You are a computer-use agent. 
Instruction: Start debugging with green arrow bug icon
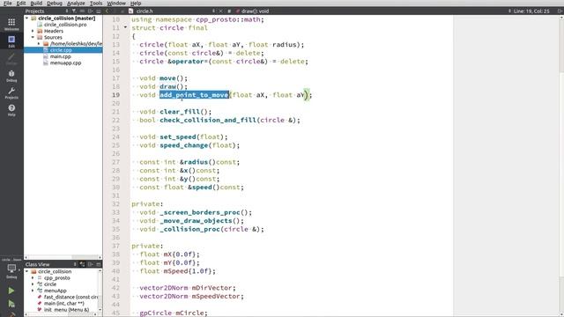click(11, 304)
